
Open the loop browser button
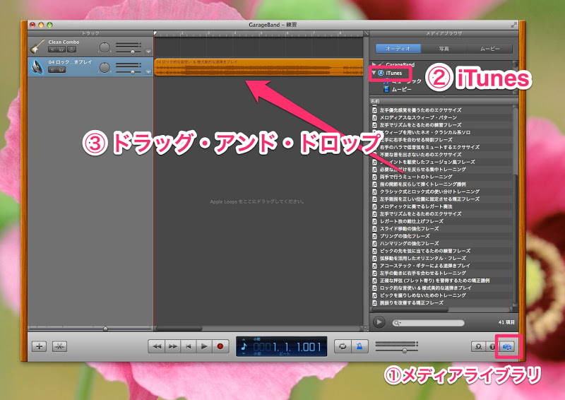478,346
